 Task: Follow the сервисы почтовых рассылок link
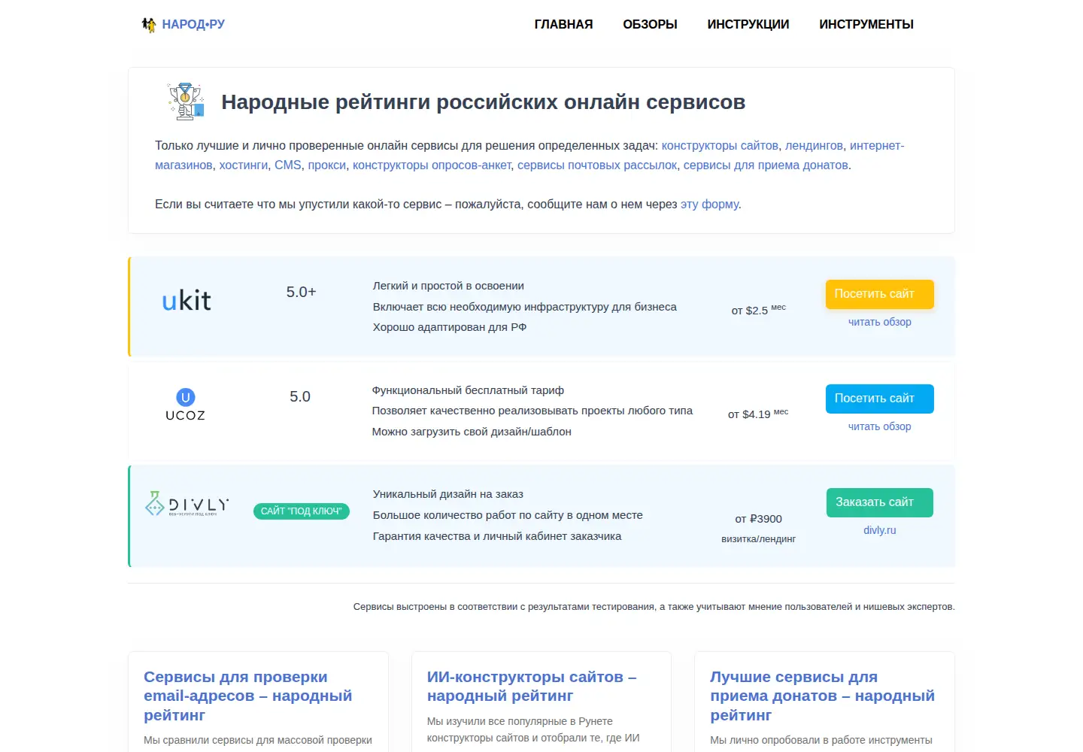pyautogui.click(x=597, y=165)
